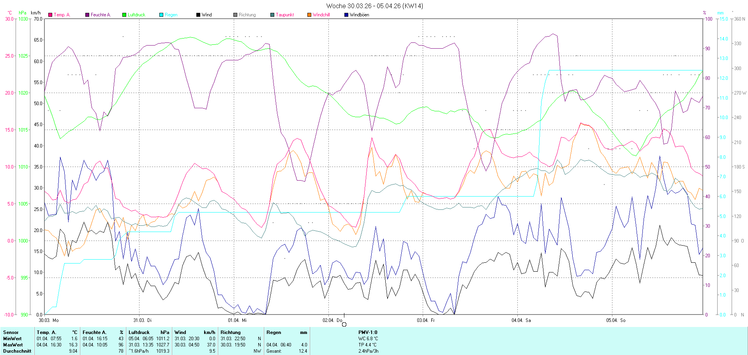748x355 pixels.
Task: Click the 'PMV-1:0' heading in the table
Action: point(368,332)
